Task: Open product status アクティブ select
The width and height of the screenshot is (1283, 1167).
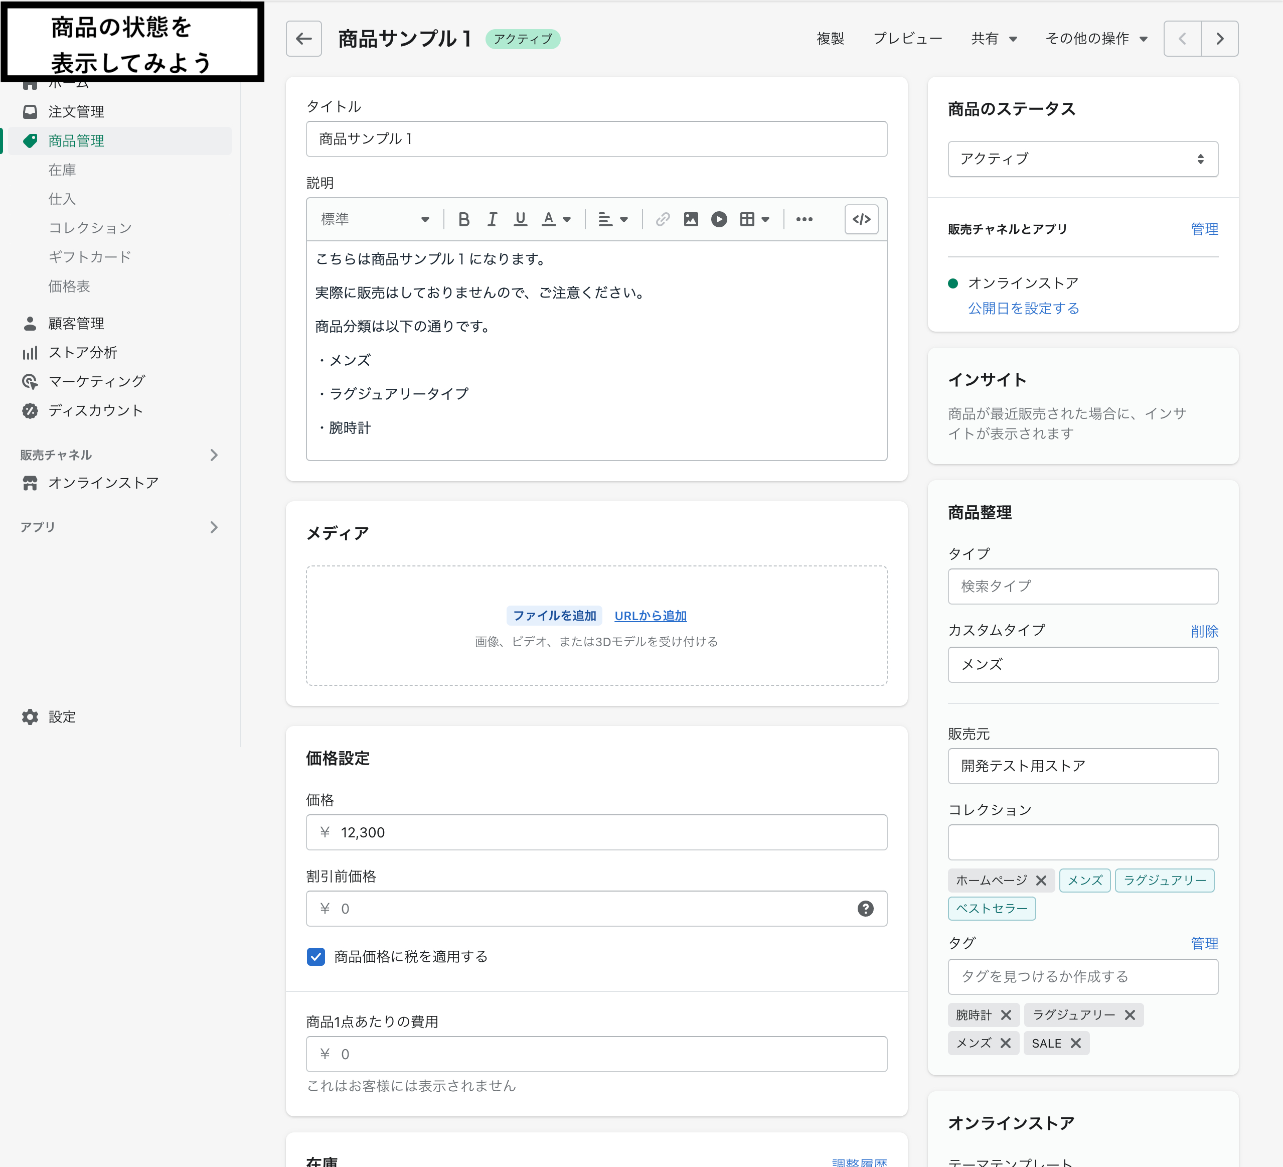Action: click(x=1082, y=159)
